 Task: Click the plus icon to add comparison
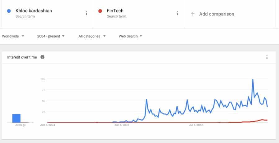click(x=193, y=14)
